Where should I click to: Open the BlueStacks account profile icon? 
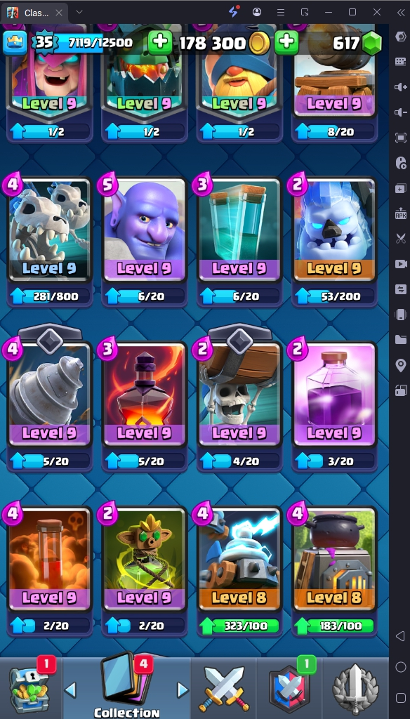pyautogui.click(x=257, y=12)
